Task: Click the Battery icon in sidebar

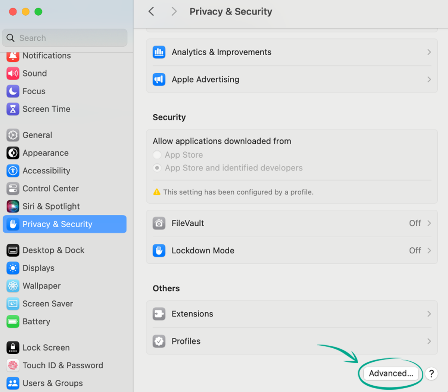Action: tap(13, 321)
